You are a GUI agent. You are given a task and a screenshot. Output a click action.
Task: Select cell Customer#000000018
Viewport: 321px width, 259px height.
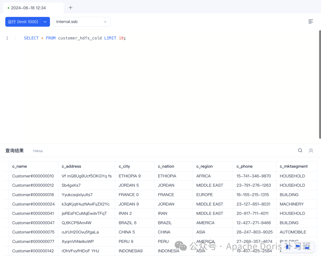pos(33,195)
